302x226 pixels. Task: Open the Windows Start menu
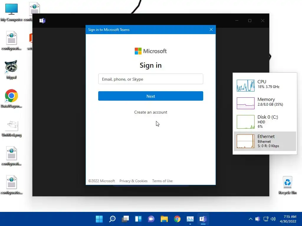coord(99,219)
